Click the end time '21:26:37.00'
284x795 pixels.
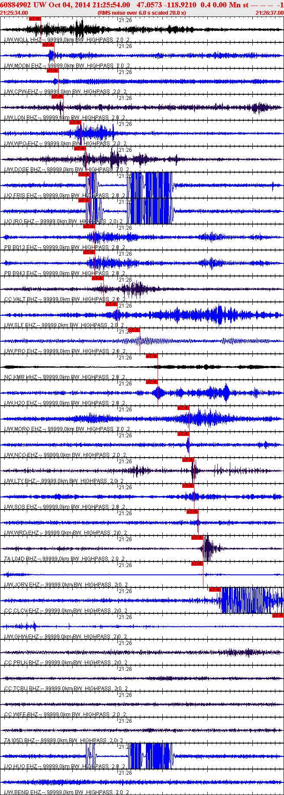click(x=269, y=13)
